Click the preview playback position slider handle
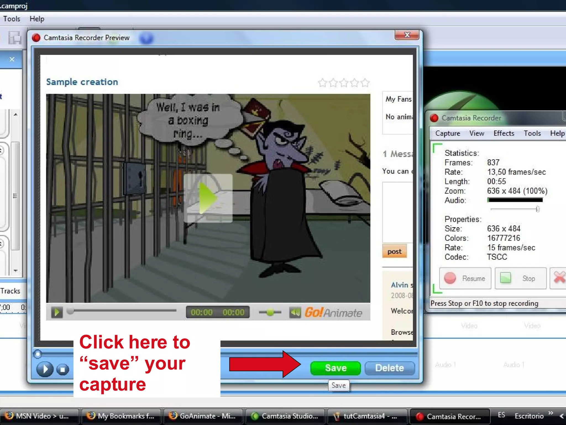Screen dimensions: 566x425 pyautogui.click(x=38, y=354)
